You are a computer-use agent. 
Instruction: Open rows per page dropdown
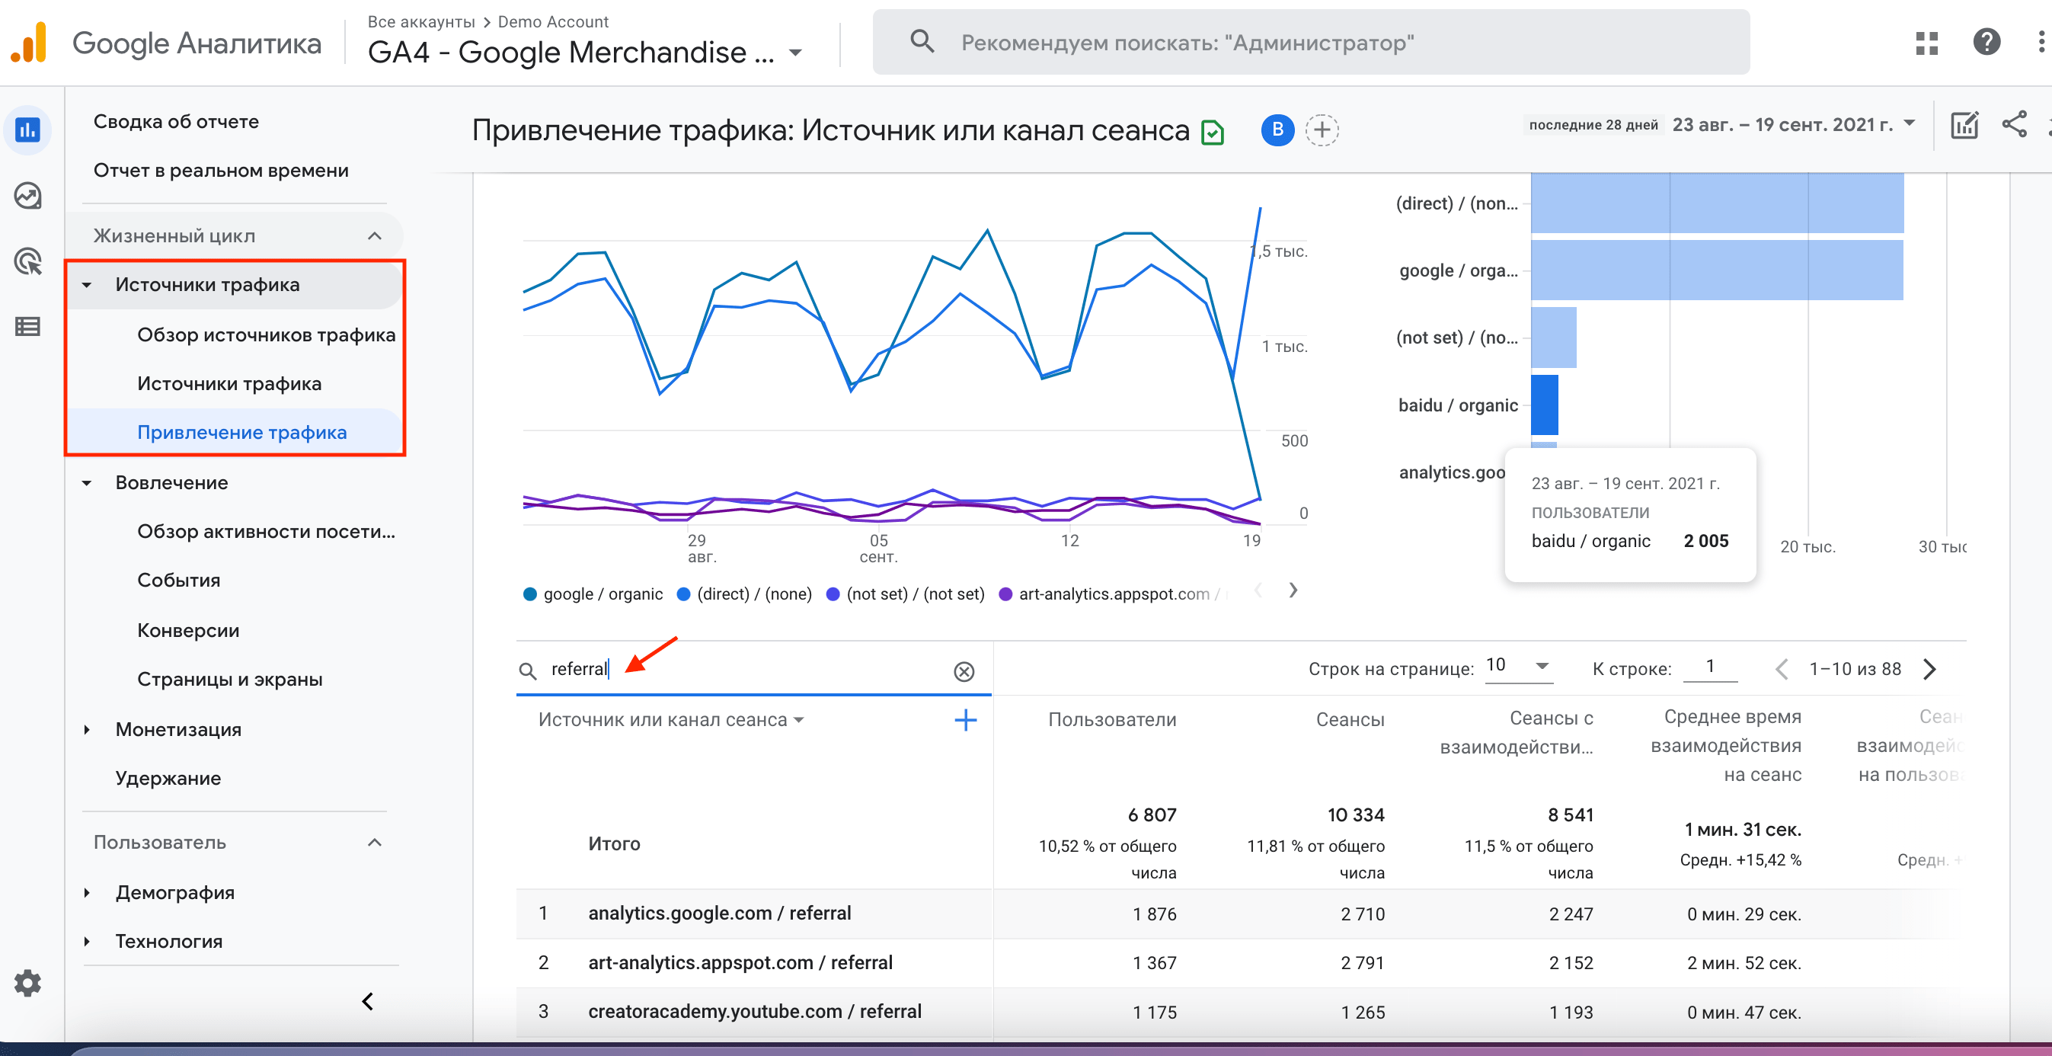point(1518,665)
